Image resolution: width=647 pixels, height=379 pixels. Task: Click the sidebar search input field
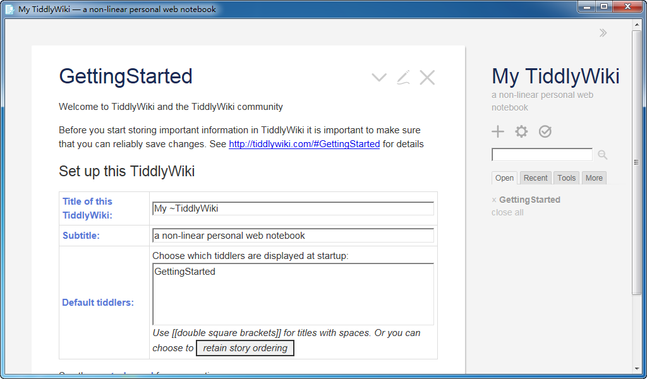[x=542, y=155]
